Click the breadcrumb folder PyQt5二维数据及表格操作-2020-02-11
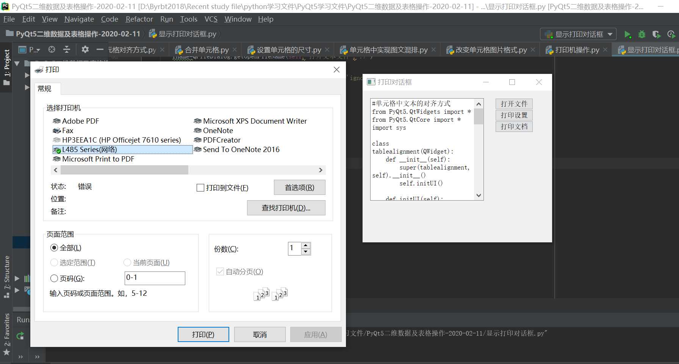Screen dimensions: 679x364 point(73,34)
